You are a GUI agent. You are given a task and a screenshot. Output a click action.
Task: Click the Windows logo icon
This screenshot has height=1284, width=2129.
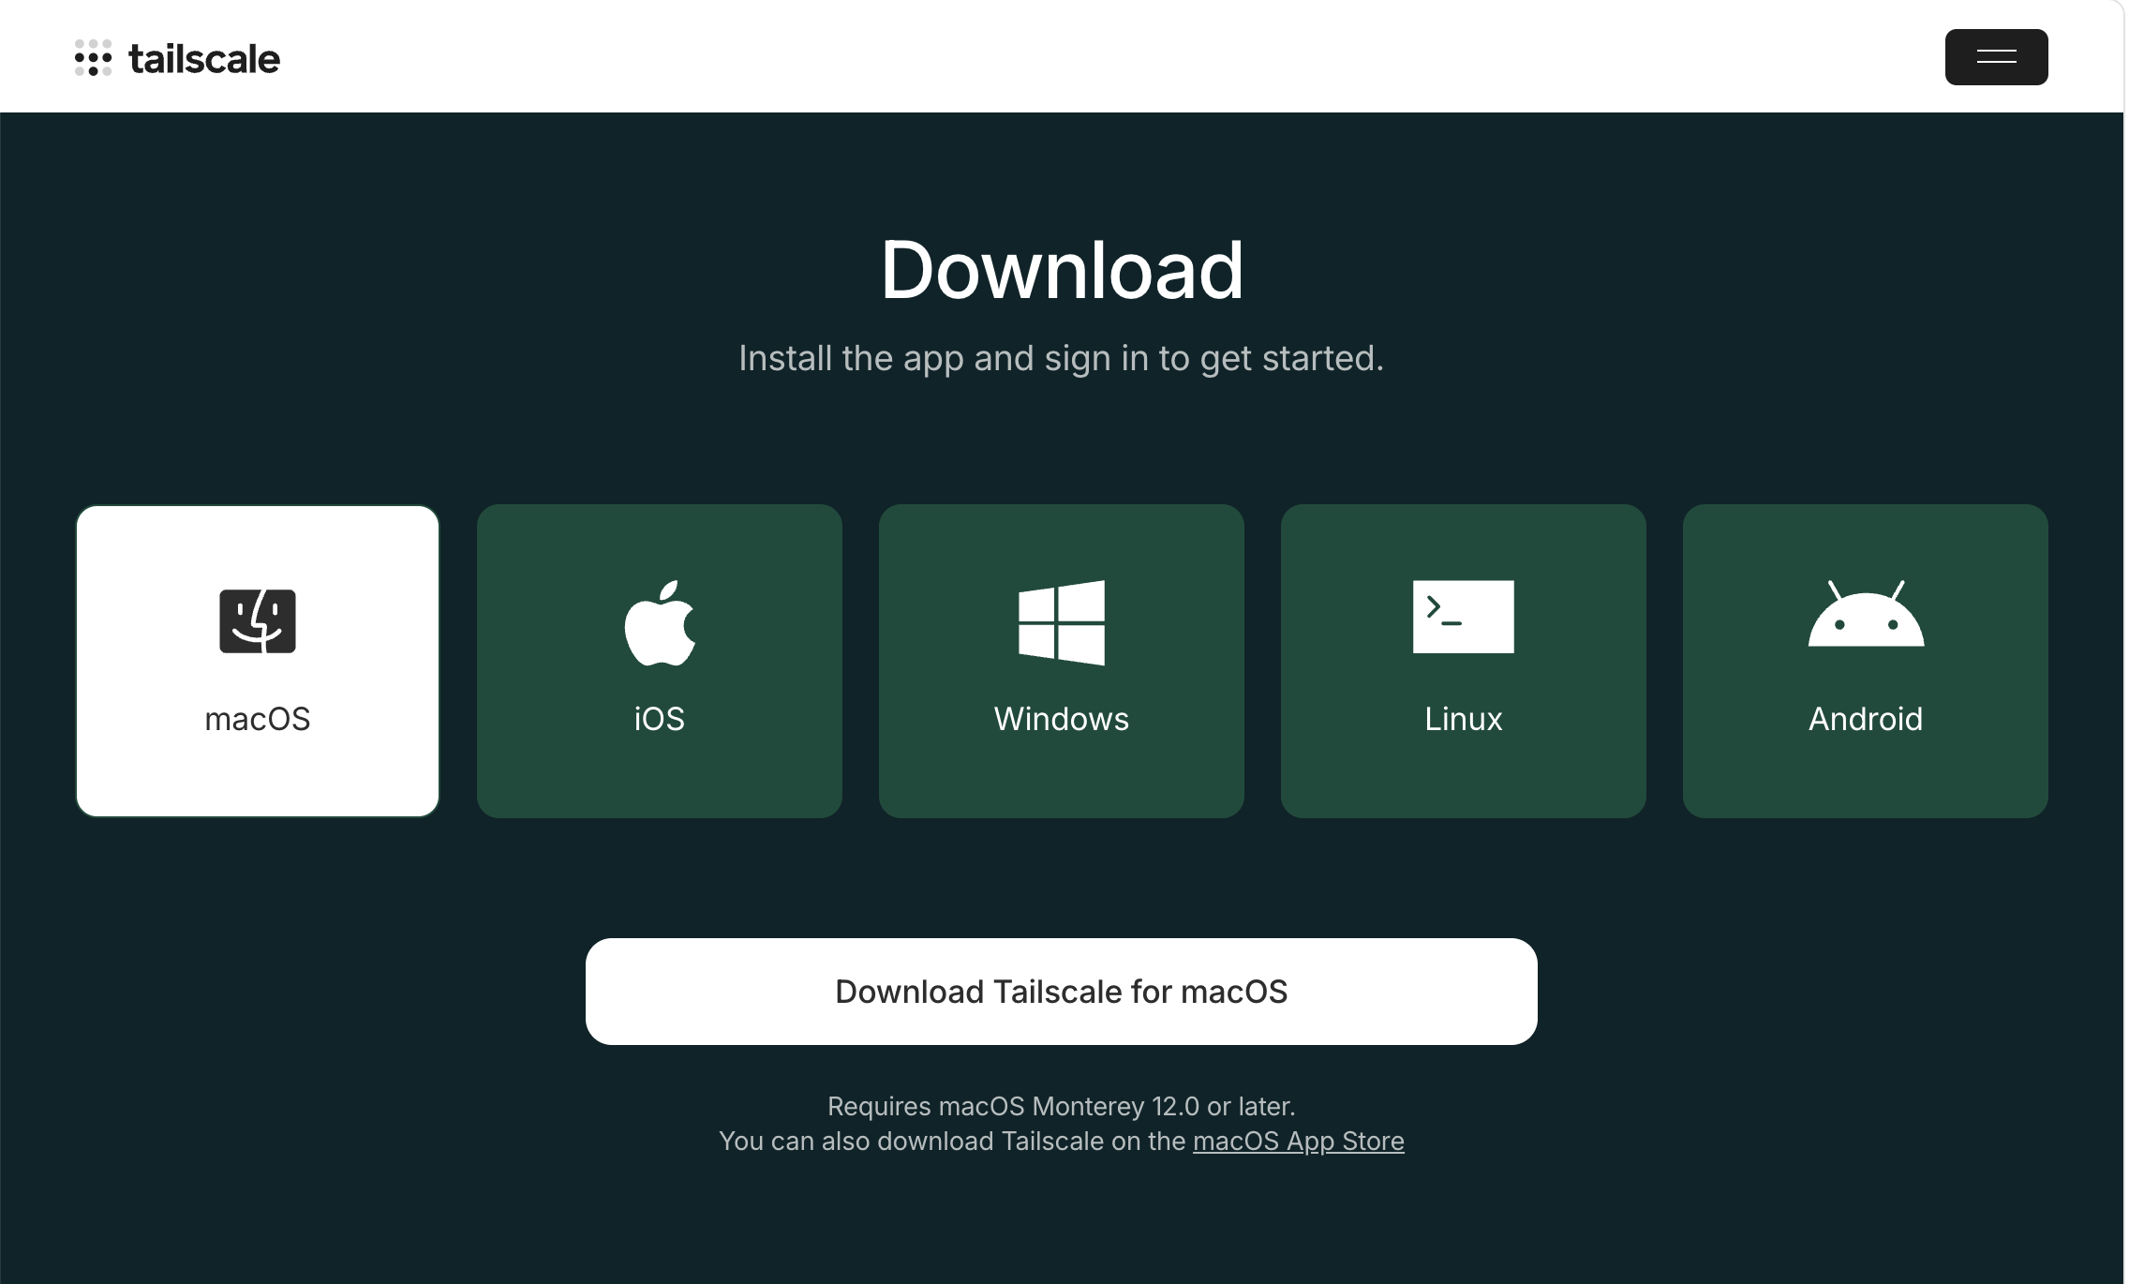click(1062, 622)
